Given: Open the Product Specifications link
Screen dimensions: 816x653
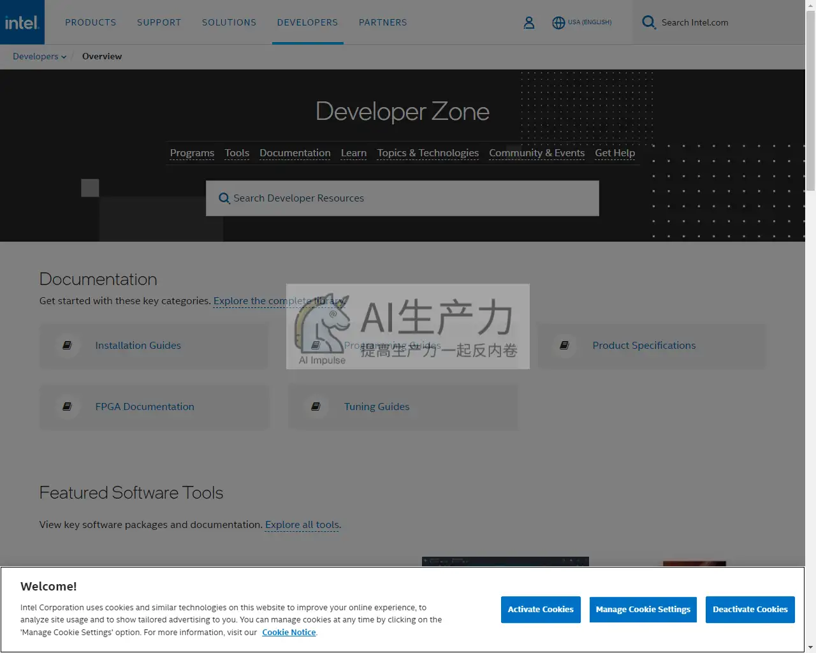Looking at the screenshot, I should tap(644, 345).
